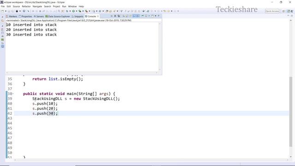Click the 'public static void main' line
Screen dimensions: 295x166
69,94
